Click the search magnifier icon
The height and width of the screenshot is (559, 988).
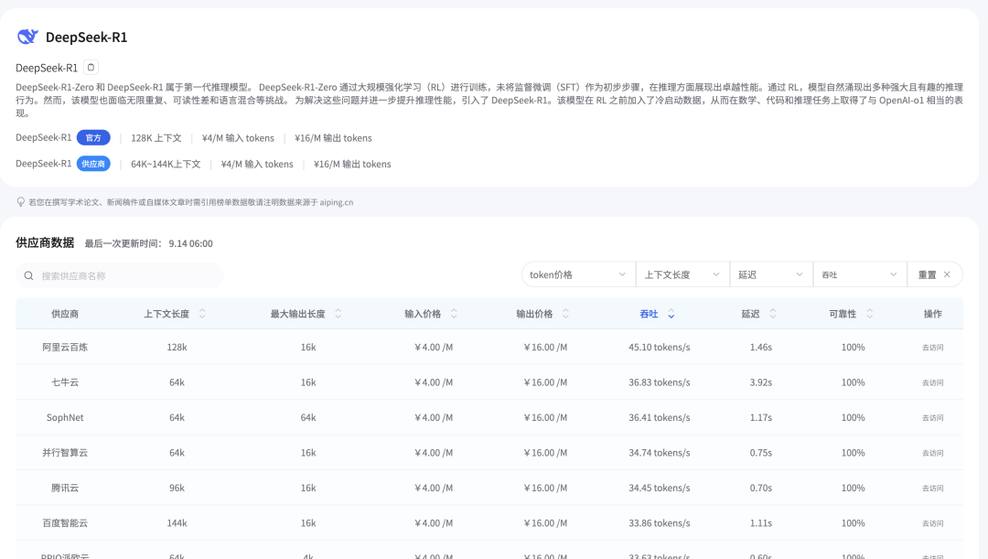28,275
